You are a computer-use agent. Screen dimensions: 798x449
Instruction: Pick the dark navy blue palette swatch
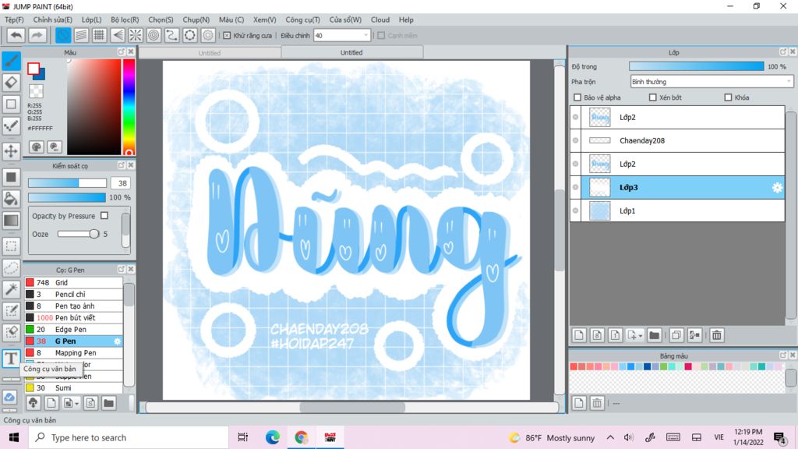point(648,366)
